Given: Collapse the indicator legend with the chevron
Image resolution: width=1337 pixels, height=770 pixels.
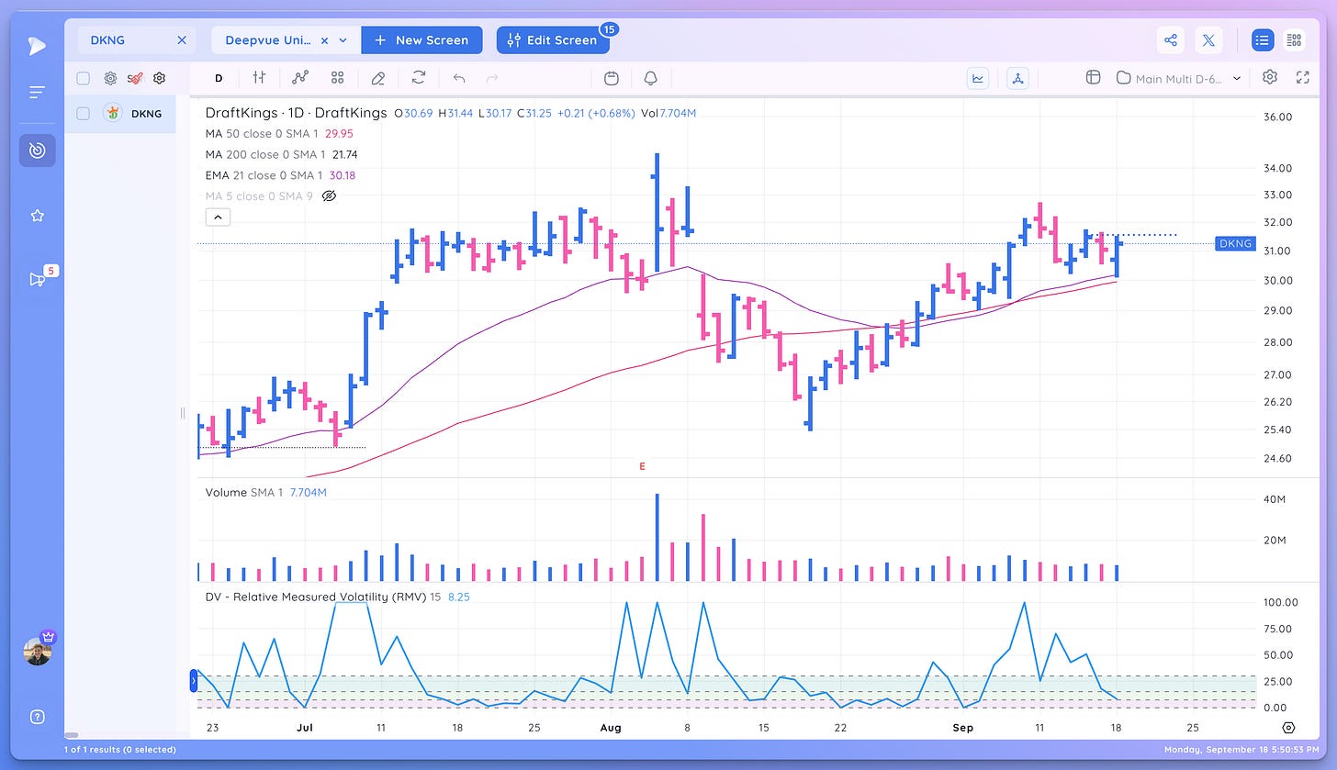Looking at the screenshot, I should tap(218, 218).
